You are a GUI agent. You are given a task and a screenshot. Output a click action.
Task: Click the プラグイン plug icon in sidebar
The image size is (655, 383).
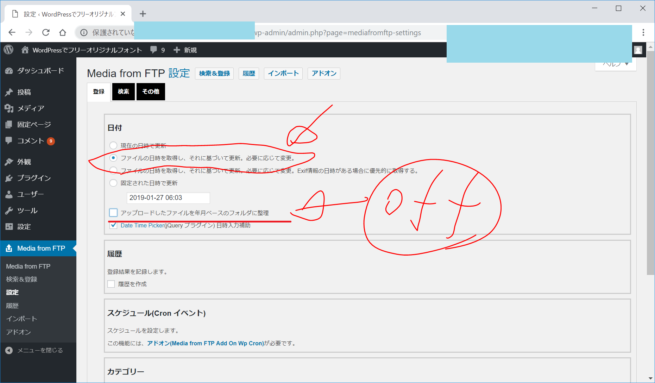click(9, 178)
